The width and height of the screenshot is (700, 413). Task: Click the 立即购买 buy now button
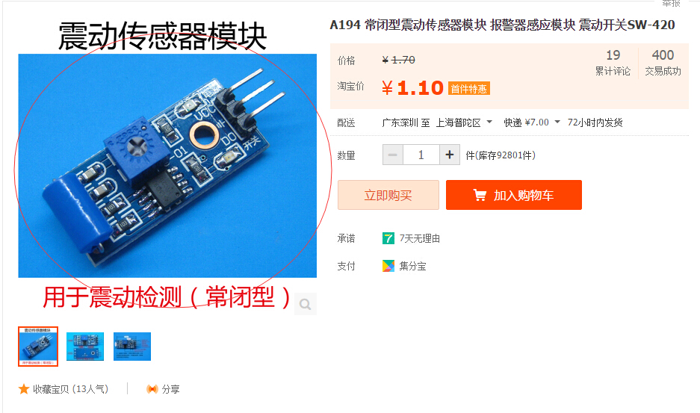point(388,195)
